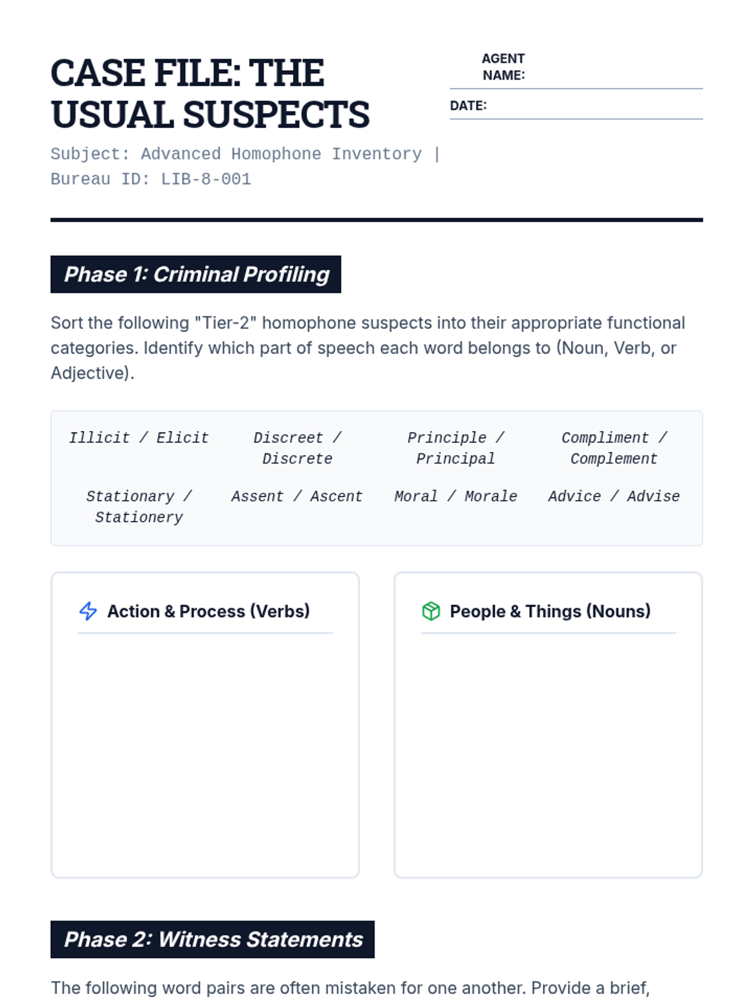753x1004 pixels.
Task: Select the Stationary / Stationery word pair
Action: 139,506
